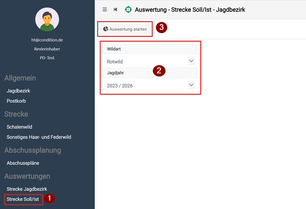Navigate to Abschusspläne
306x209 pixels.
(23, 163)
